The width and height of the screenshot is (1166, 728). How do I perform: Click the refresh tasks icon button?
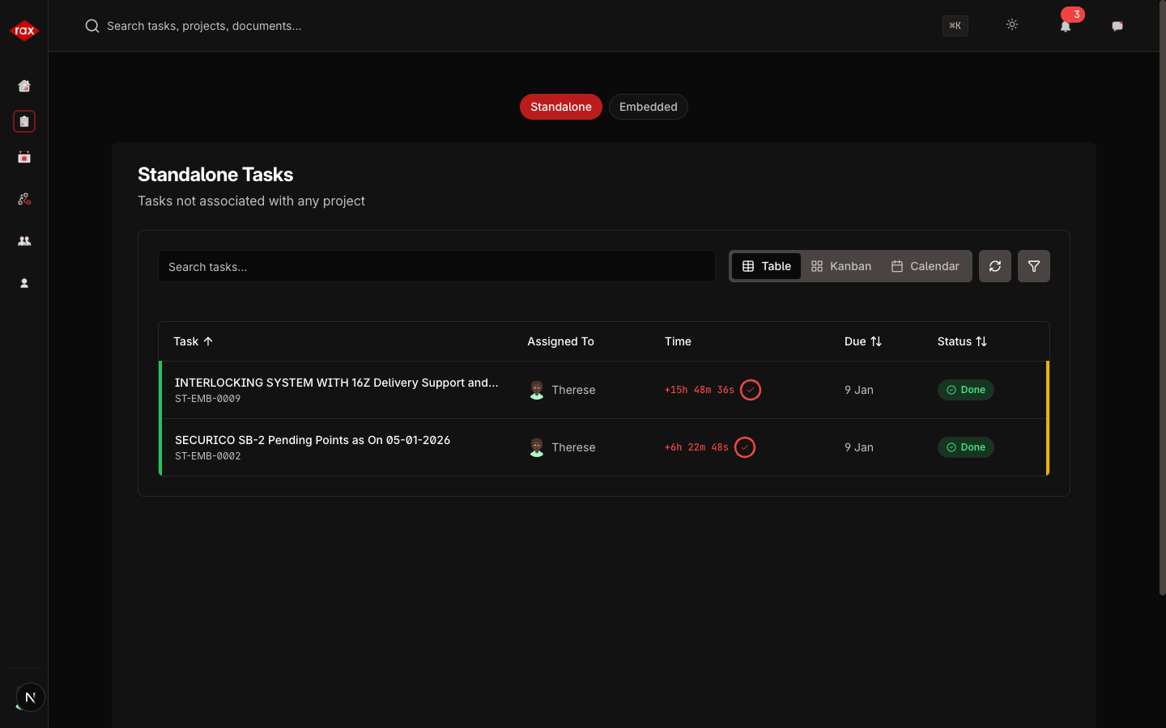pyautogui.click(x=995, y=266)
